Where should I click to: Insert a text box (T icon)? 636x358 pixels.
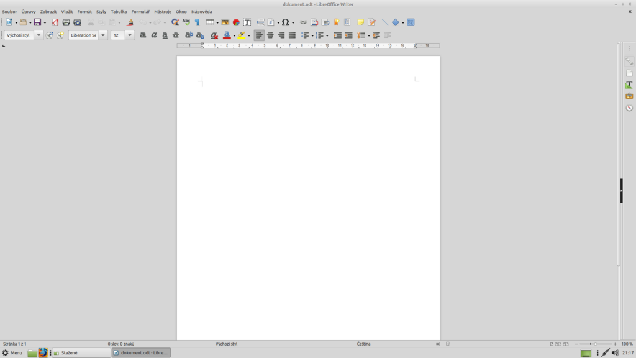click(x=247, y=22)
